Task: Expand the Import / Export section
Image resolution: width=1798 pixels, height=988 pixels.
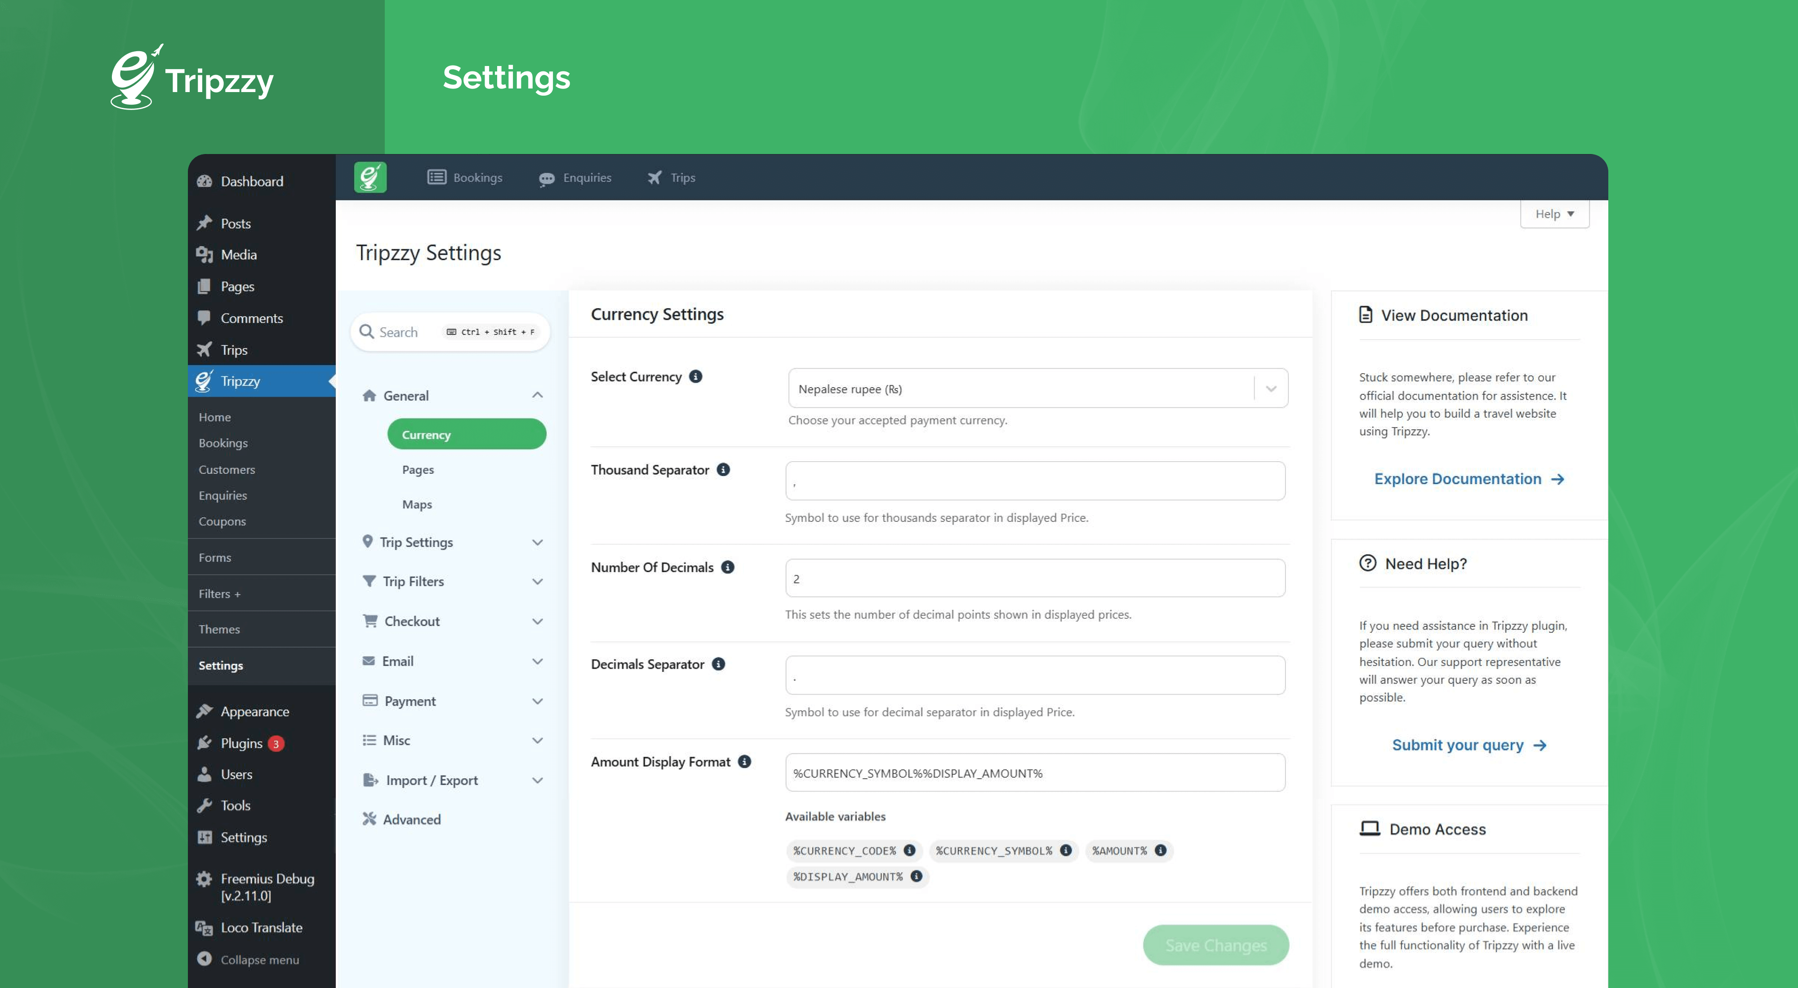Action: coord(452,780)
